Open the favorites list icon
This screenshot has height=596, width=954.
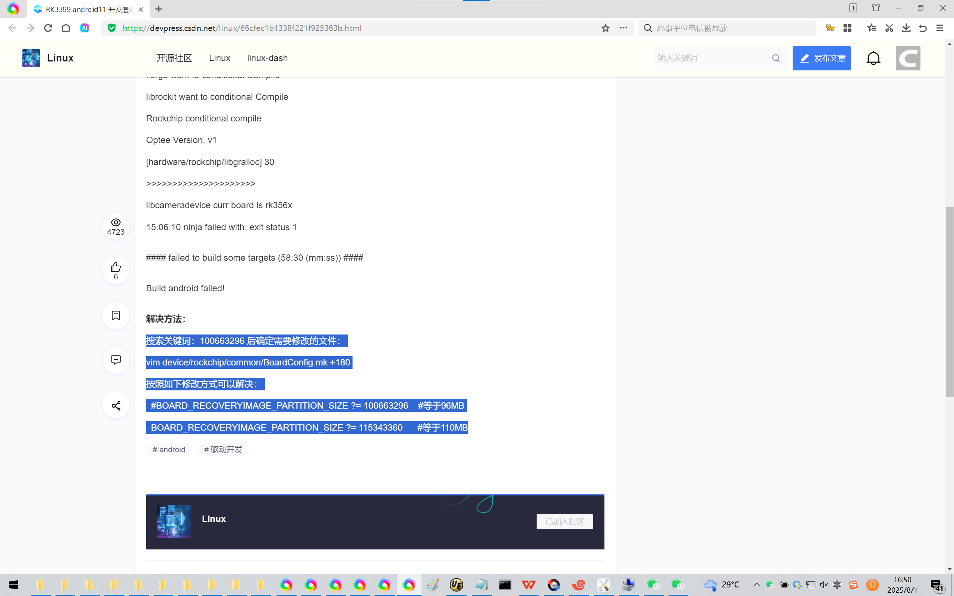click(872, 28)
